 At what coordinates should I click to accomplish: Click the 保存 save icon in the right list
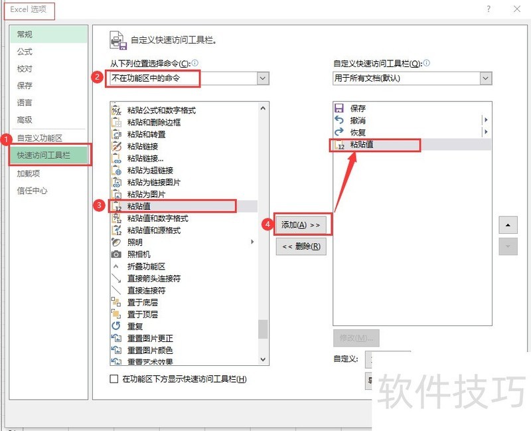(x=339, y=108)
